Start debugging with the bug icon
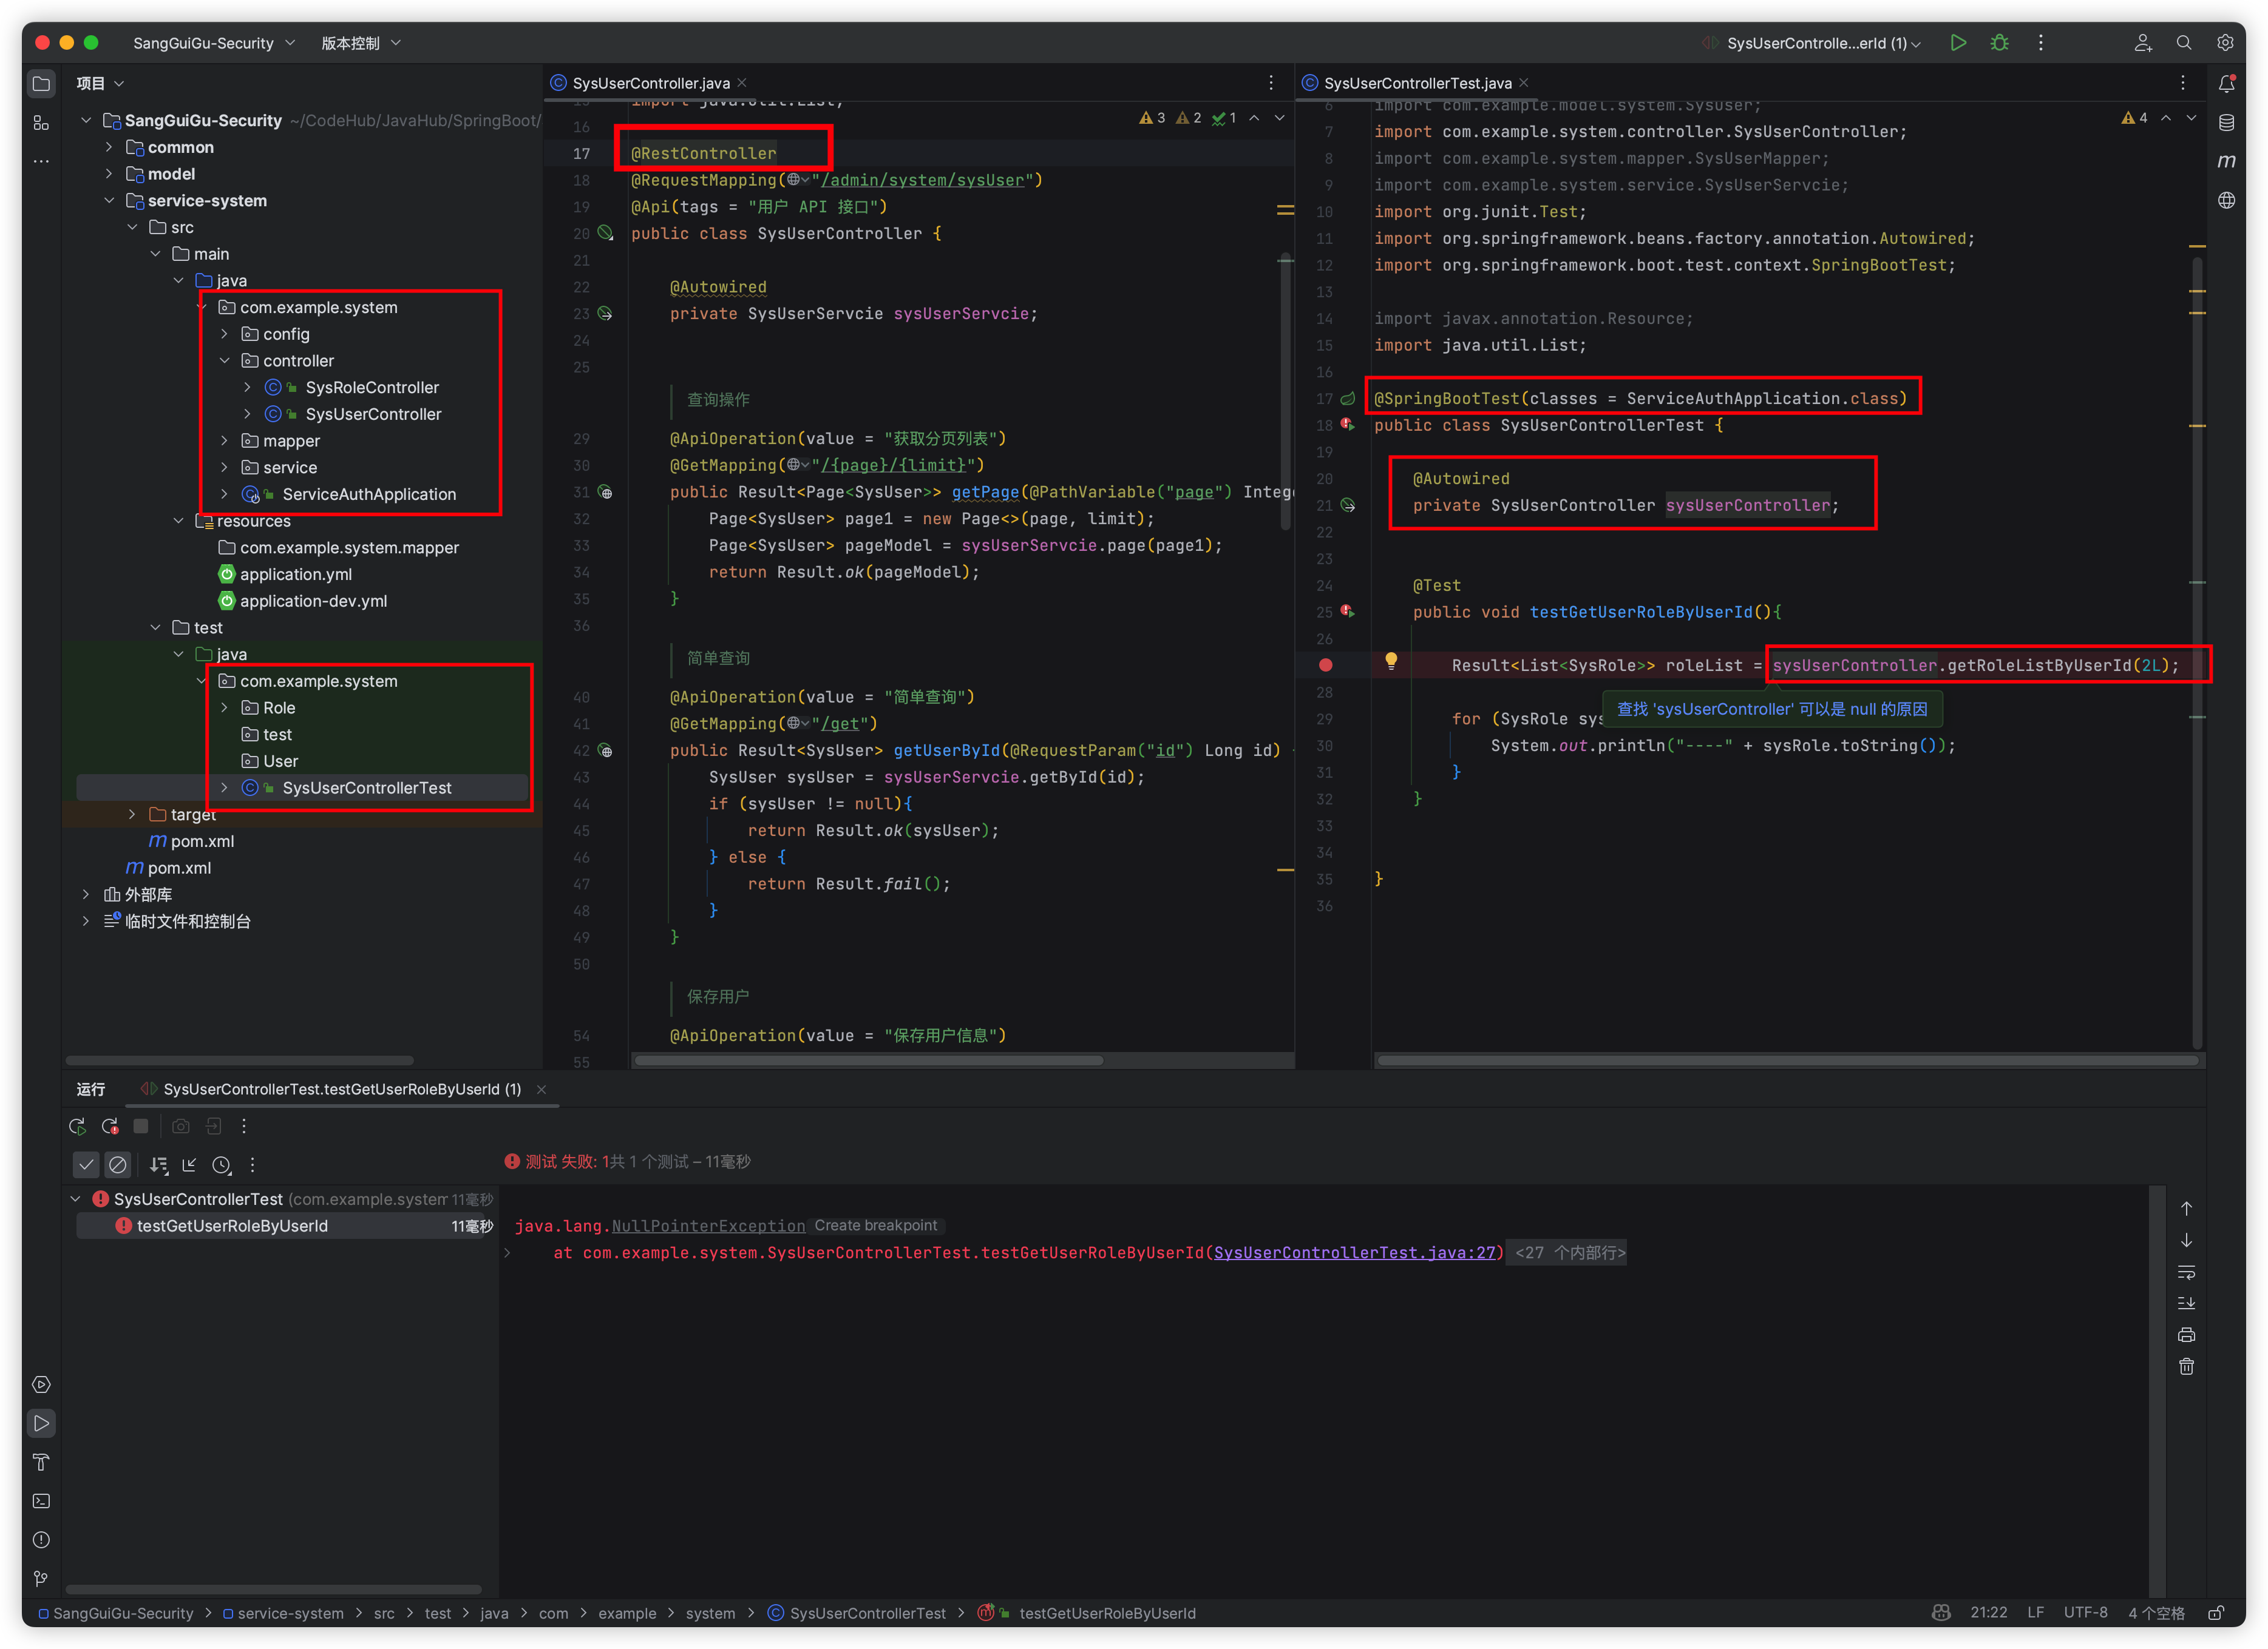 pos(1999,43)
